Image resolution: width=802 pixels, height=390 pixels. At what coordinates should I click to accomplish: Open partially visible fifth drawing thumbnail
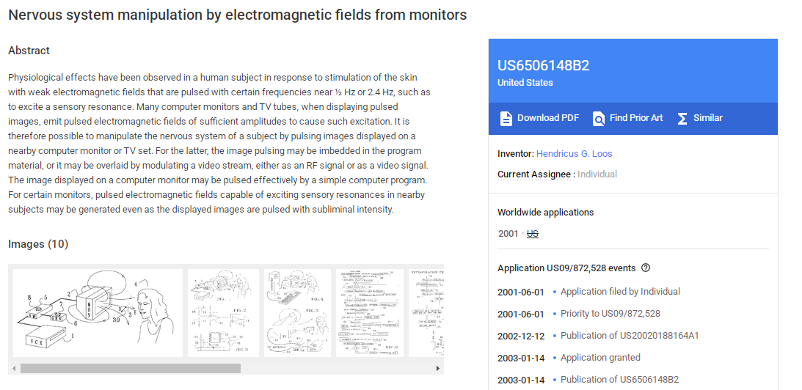(x=426, y=313)
